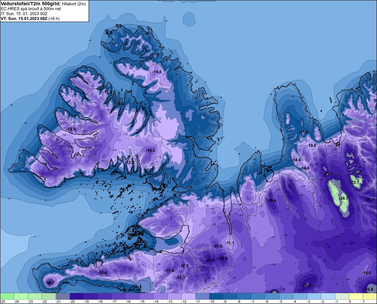
Task: Click the 'IT: Sun. 15. 01. 2023 00Z' line
Action: [x=24, y=14]
